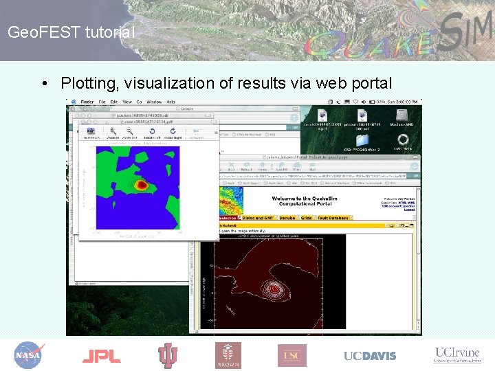The width and height of the screenshot is (495, 371).
Task: Click Zoom Out in PDF viewer toolbar
Action: point(129,133)
